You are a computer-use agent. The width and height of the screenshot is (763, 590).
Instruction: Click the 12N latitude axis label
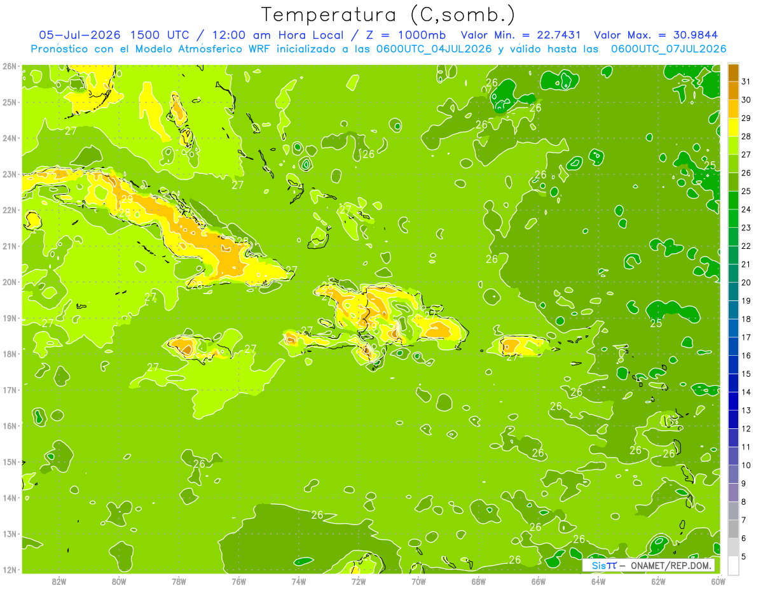tap(10, 570)
